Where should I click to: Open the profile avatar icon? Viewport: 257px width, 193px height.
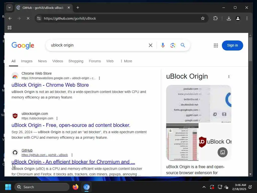(238, 18)
